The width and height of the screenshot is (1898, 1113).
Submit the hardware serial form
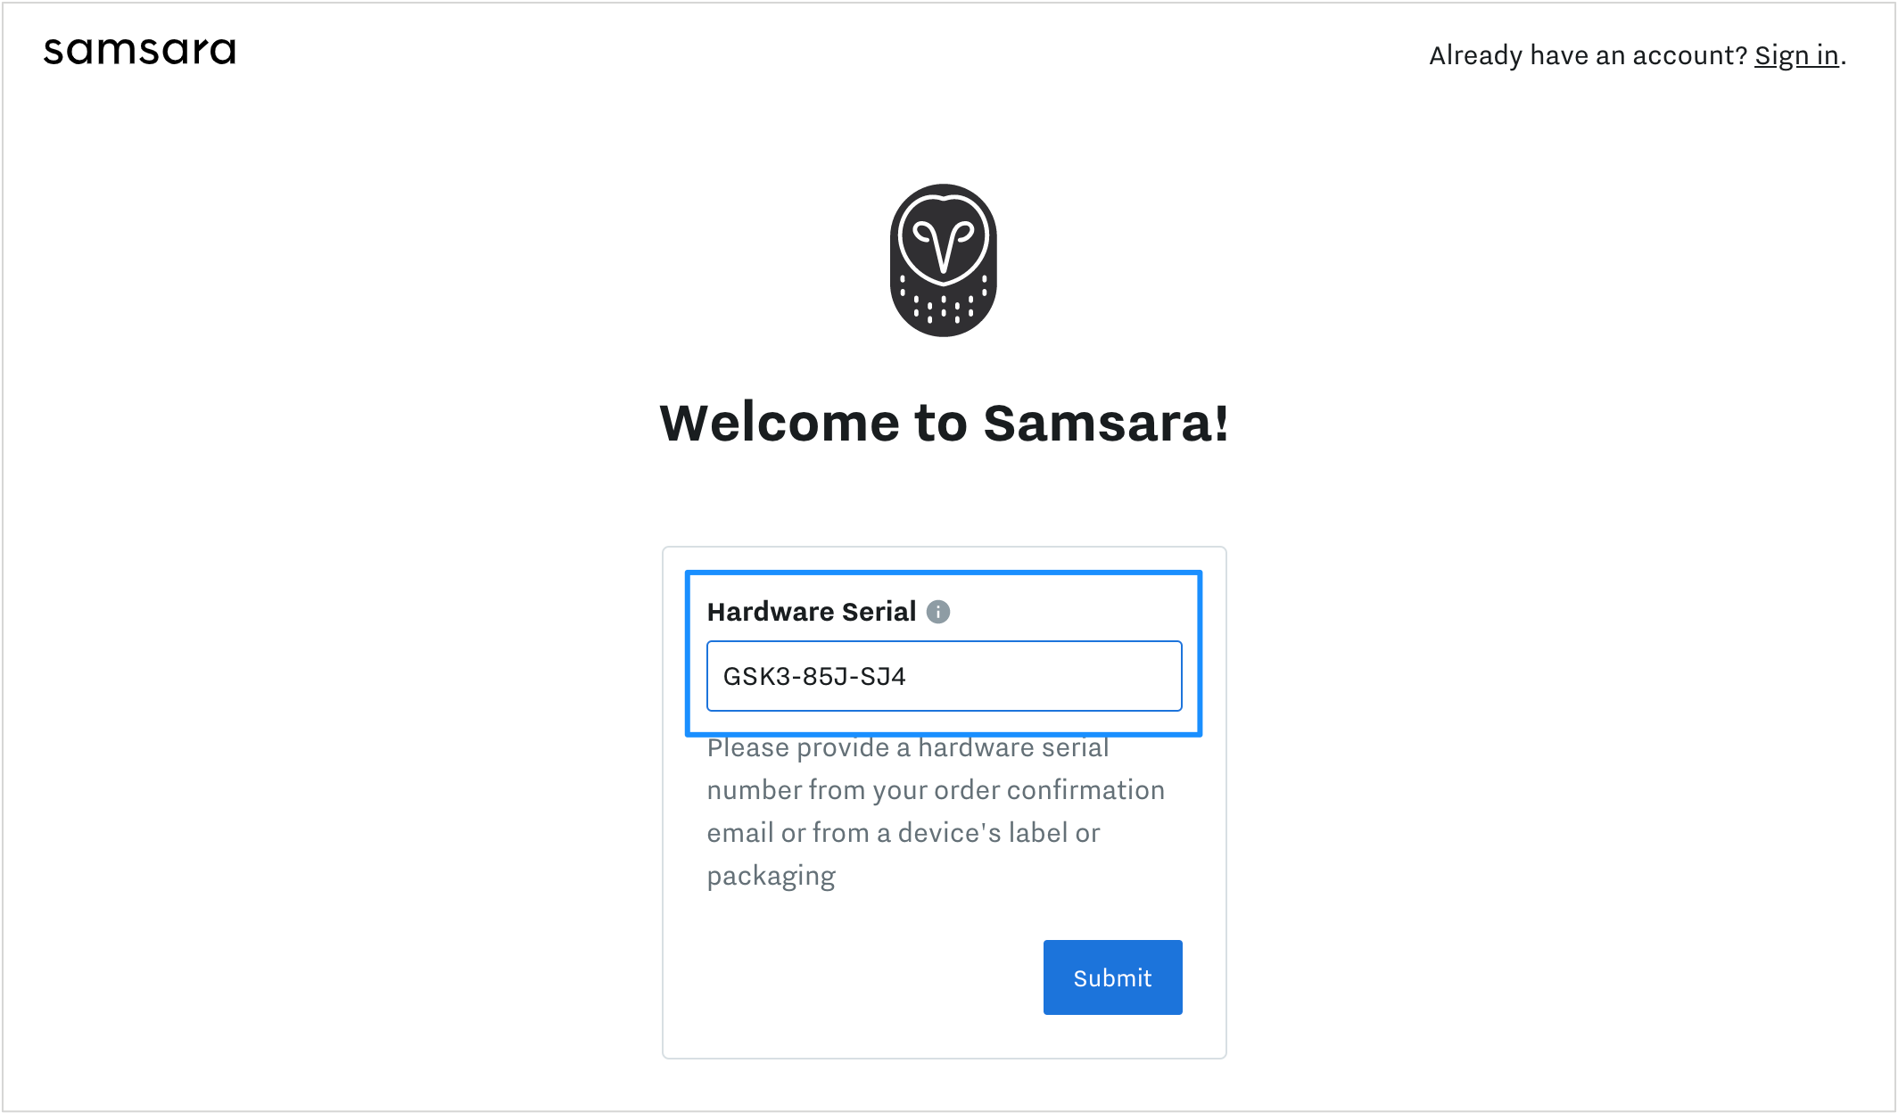[x=1112, y=977]
